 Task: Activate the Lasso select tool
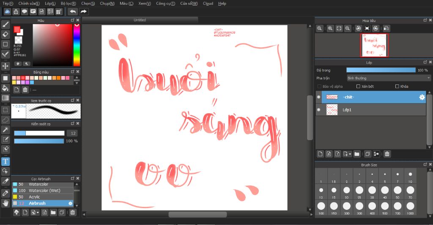point(5,120)
